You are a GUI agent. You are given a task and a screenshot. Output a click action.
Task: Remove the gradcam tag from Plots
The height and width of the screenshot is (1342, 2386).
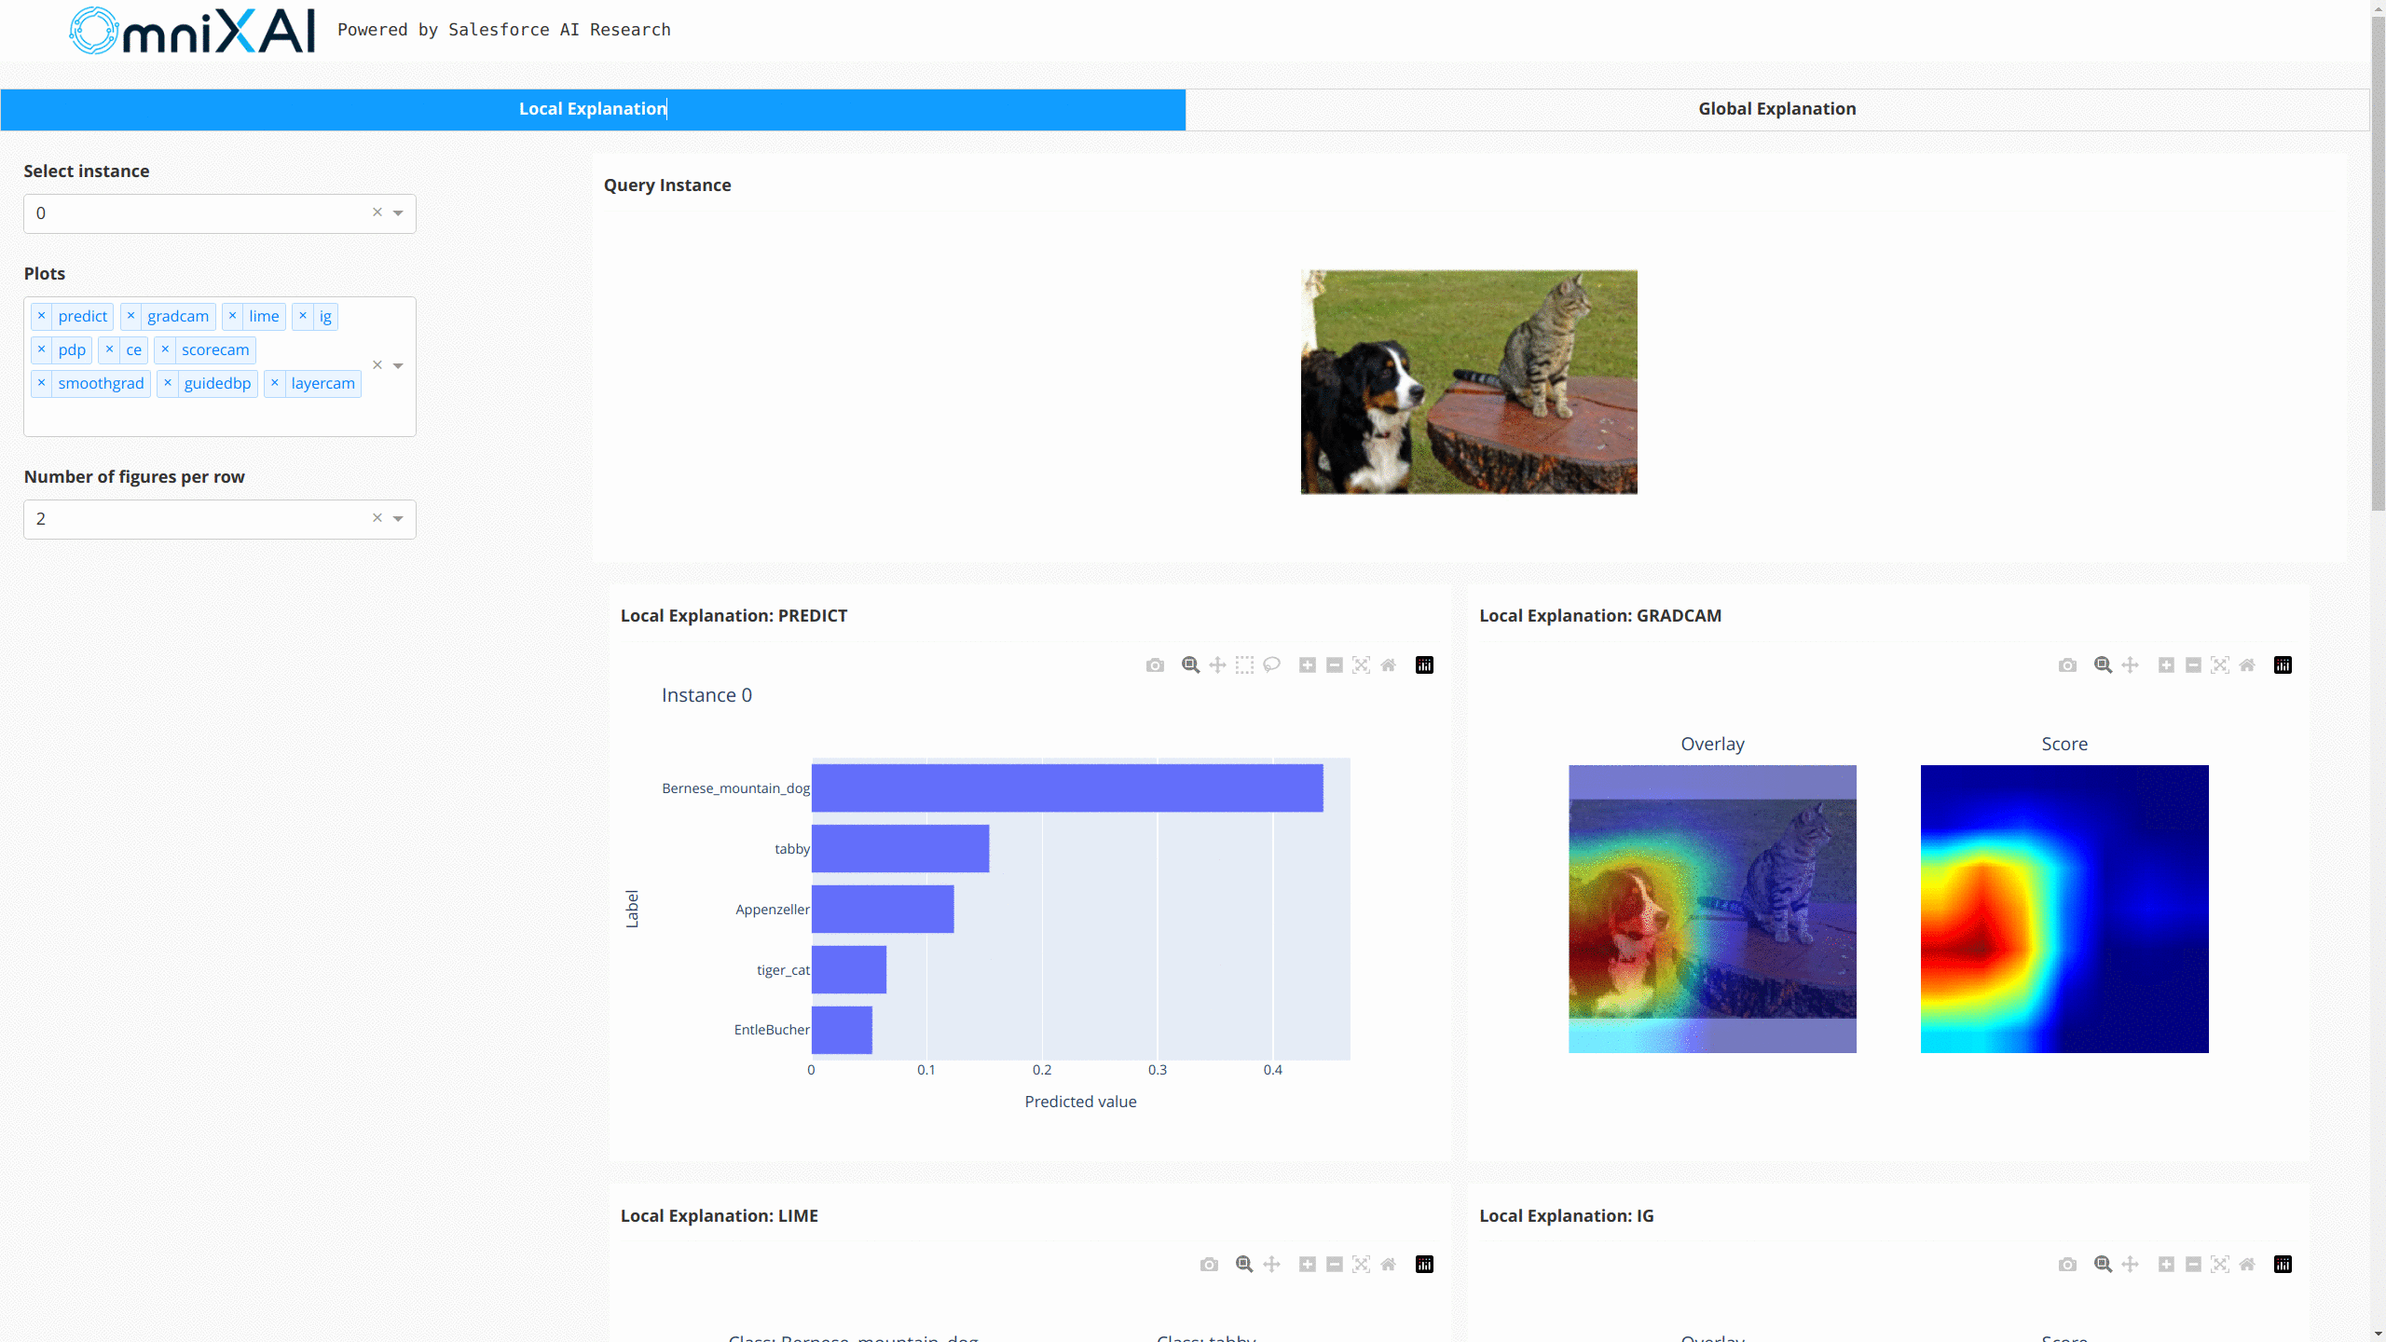130,316
